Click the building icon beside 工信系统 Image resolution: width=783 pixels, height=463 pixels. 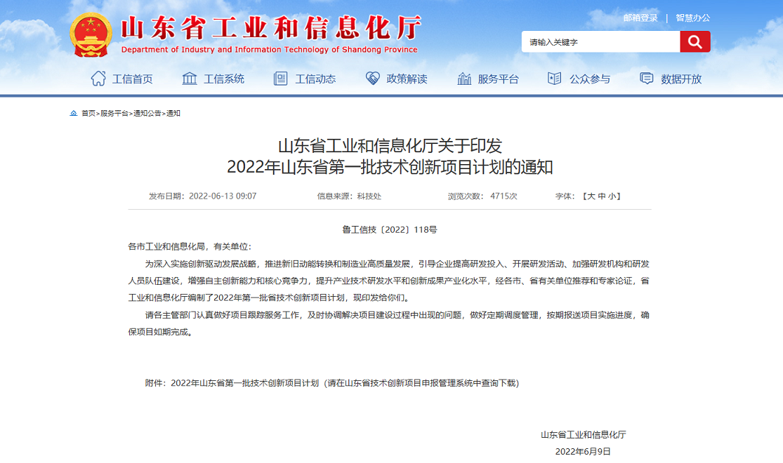(190, 79)
